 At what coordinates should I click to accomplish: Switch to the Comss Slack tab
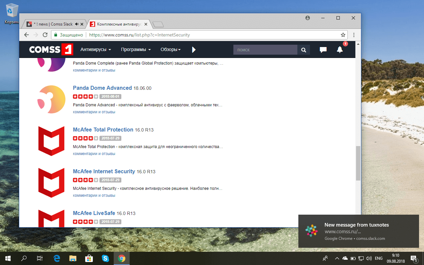tap(53, 24)
